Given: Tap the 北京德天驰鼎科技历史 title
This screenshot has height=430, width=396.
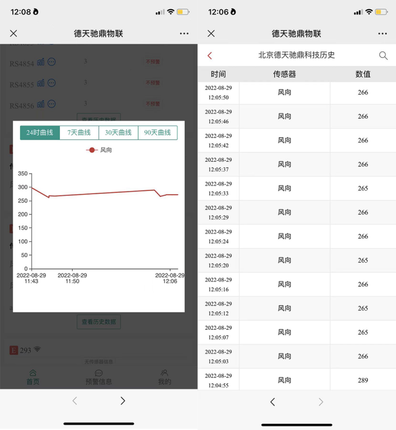Looking at the screenshot, I should point(296,55).
